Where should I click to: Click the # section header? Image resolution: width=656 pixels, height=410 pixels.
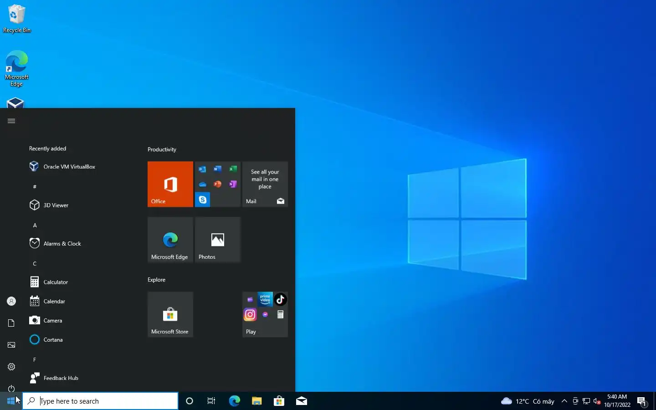click(35, 186)
